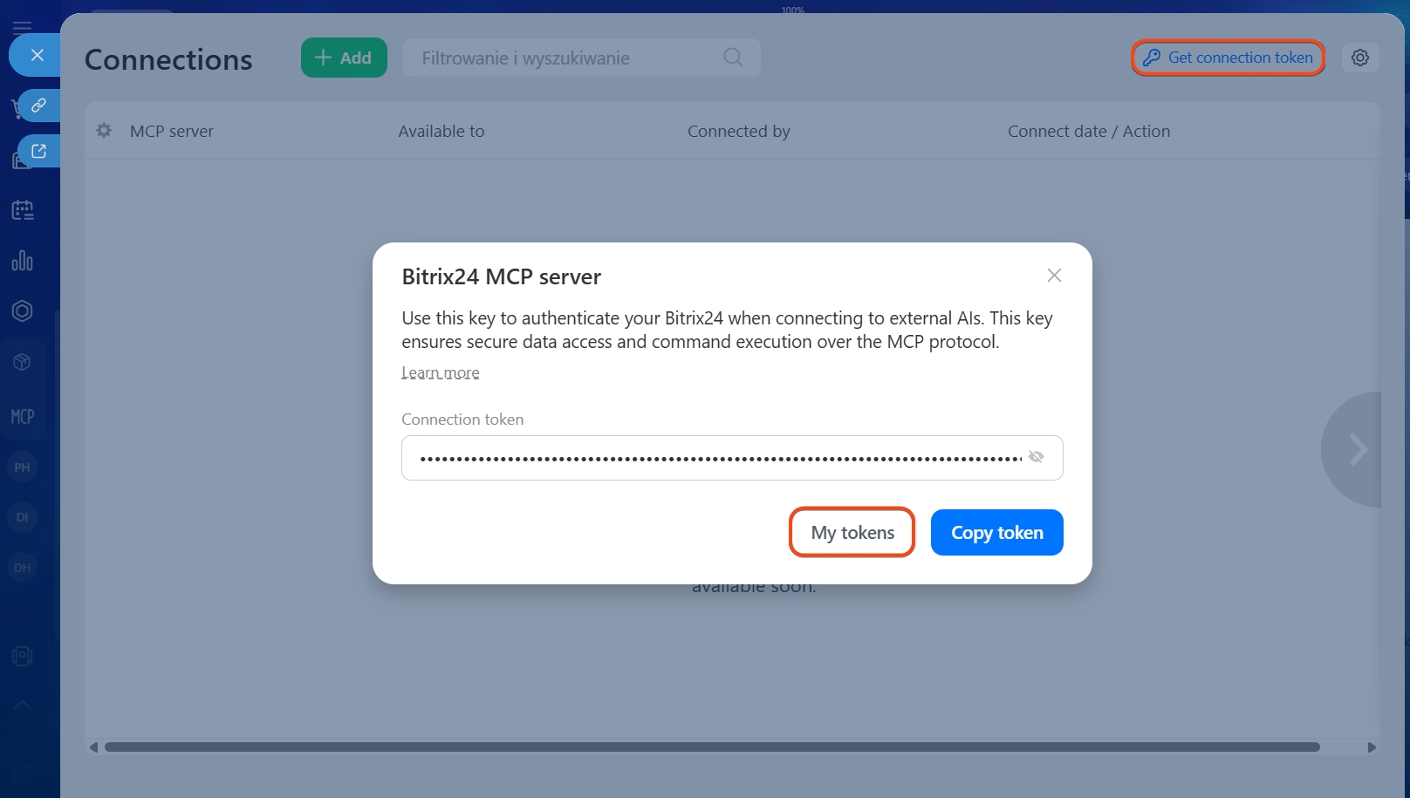Close the Bitrix24 MCP server dialog
The height and width of the screenshot is (798, 1410).
tap(1054, 276)
